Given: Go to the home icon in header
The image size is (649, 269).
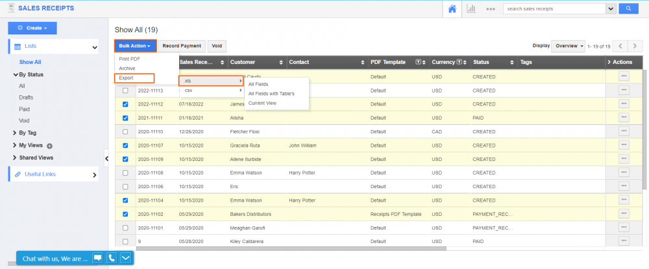Looking at the screenshot, I should (452, 9).
